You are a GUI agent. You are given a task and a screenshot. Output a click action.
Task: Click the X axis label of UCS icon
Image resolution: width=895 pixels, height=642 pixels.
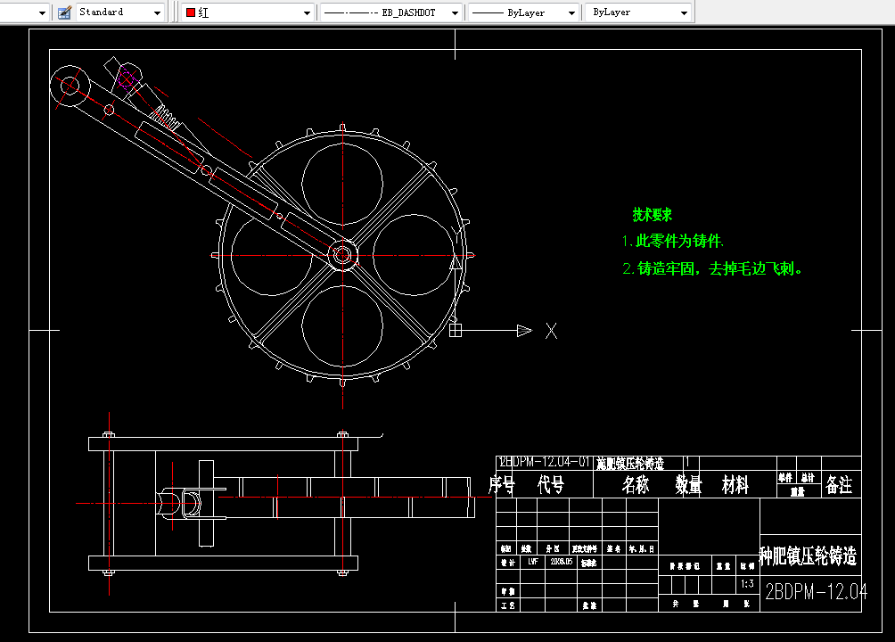pos(551,331)
